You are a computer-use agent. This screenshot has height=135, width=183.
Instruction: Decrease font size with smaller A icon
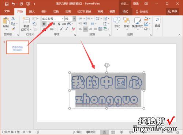coord(67,29)
